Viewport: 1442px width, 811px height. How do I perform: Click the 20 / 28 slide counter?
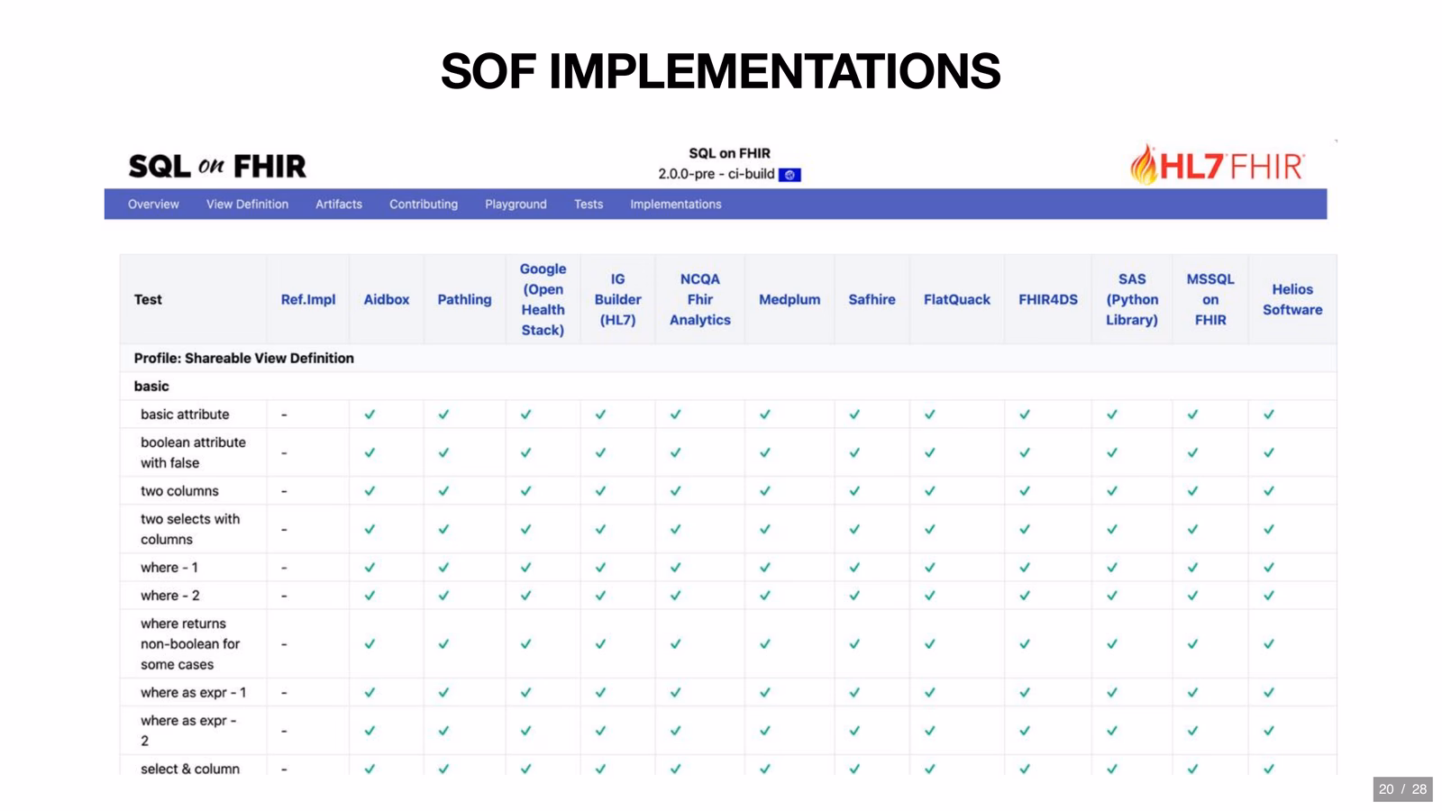pos(1402,789)
